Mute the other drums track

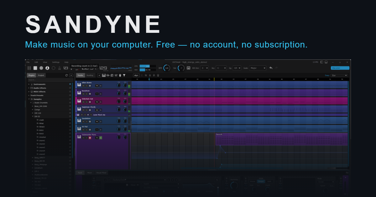[83, 86]
